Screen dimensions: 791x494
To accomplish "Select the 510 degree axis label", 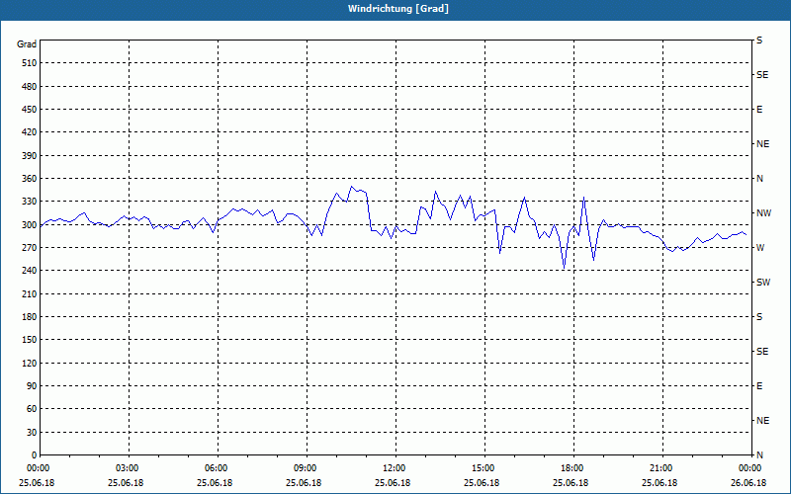I will click(x=30, y=63).
